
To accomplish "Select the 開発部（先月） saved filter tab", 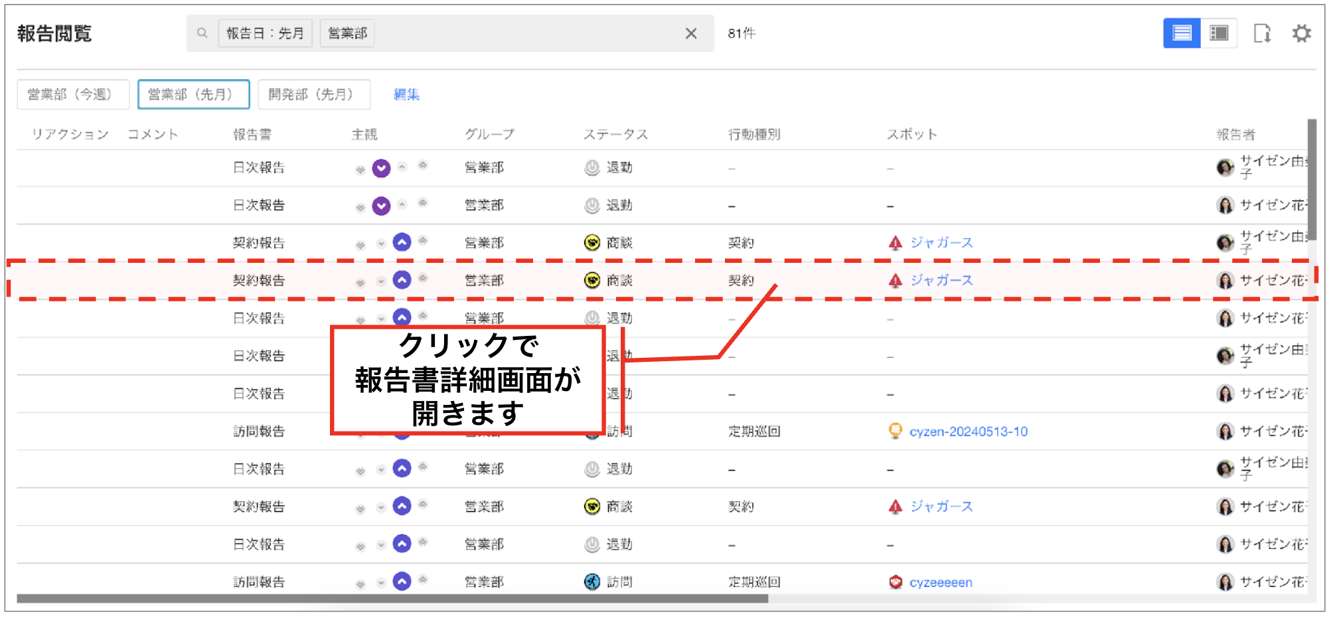I will (x=314, y=94).
